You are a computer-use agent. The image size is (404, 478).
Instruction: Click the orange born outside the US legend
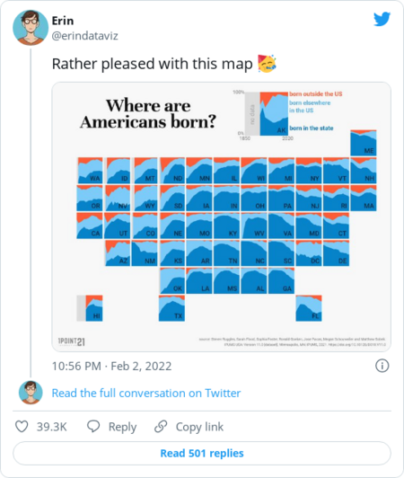(x=316, y=94)
